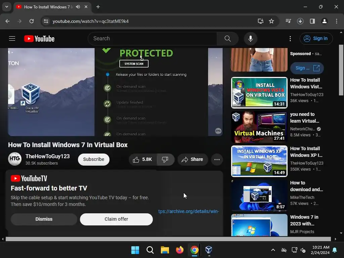Viewport: 344px width, 258px height.
Task: Click the horizontal page scrollbar
Action: click(x=168, y=239)
